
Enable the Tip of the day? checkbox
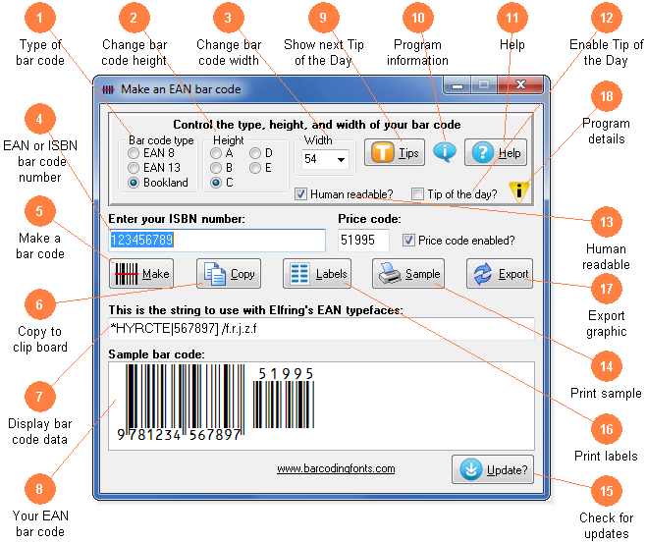pyautogui.click(x=418, y=193)
